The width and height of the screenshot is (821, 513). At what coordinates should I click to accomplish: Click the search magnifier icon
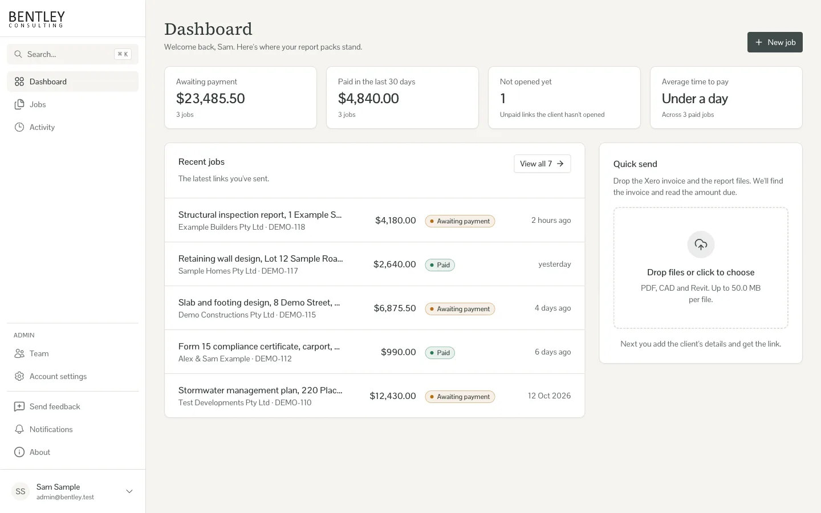(18, 54)
